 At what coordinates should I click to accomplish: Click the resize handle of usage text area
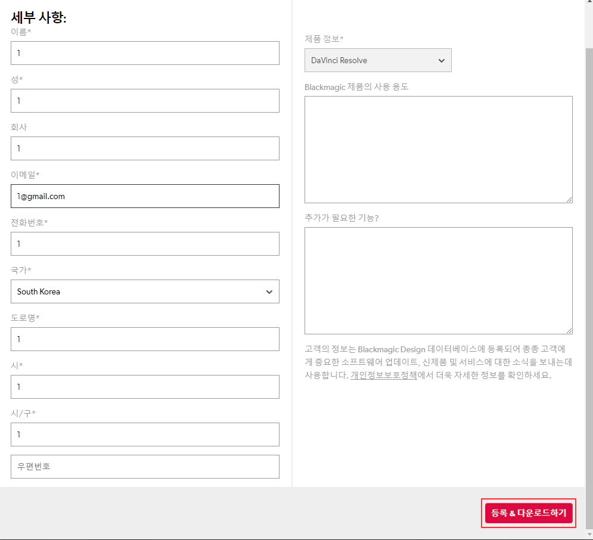tap(569, 200)
